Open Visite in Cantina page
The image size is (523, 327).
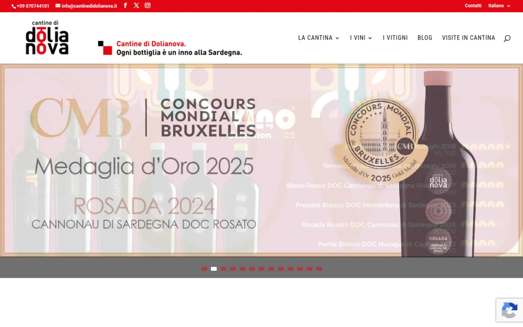[x=469, y=38]
